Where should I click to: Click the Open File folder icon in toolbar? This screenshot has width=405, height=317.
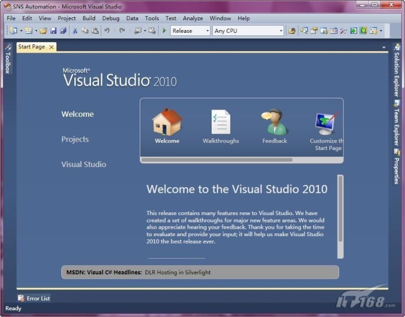click(x=44, y=31)
